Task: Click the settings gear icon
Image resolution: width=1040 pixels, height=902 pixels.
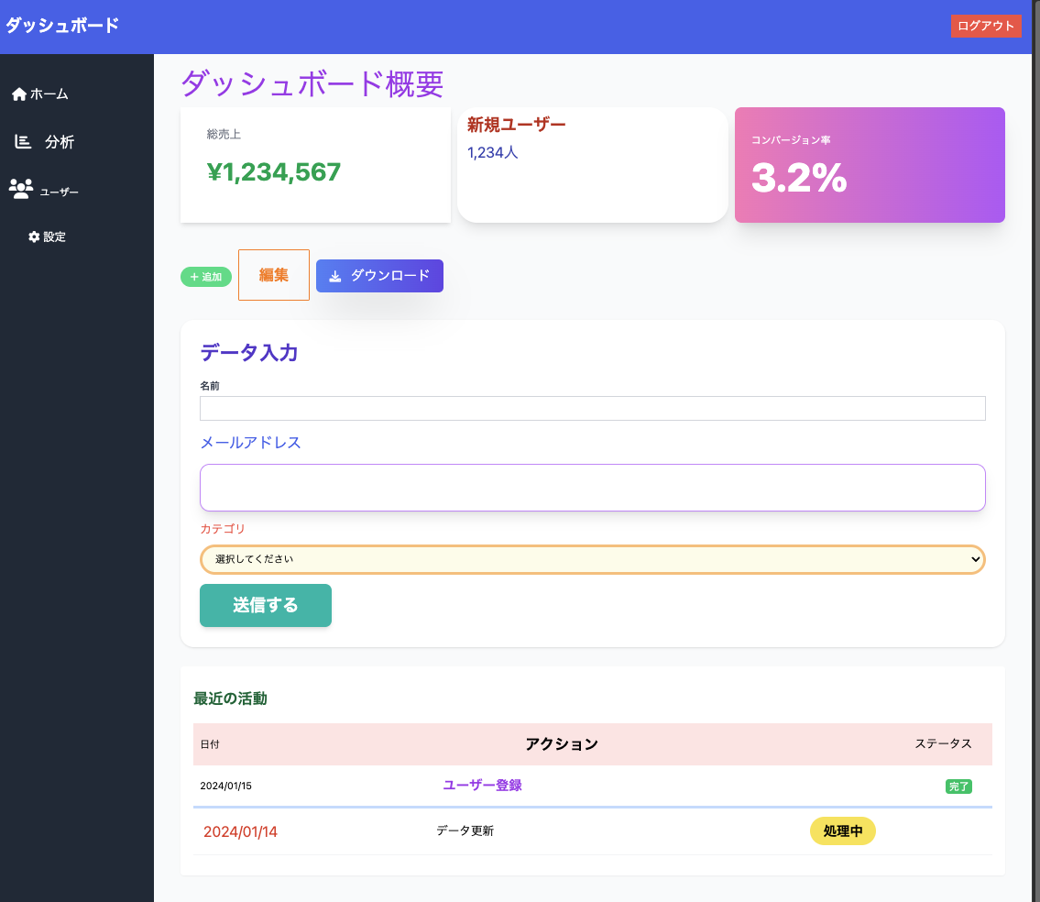Action: pos(34,236)
